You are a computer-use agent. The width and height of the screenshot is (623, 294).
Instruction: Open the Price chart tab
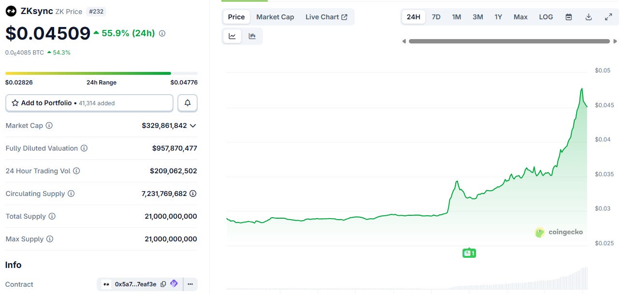tap(236, 17)
